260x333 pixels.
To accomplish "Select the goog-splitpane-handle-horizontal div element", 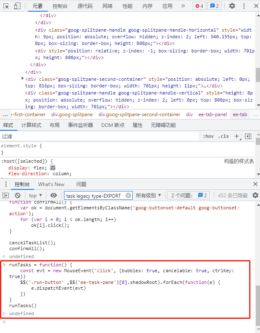I will [x=143, y=37].
